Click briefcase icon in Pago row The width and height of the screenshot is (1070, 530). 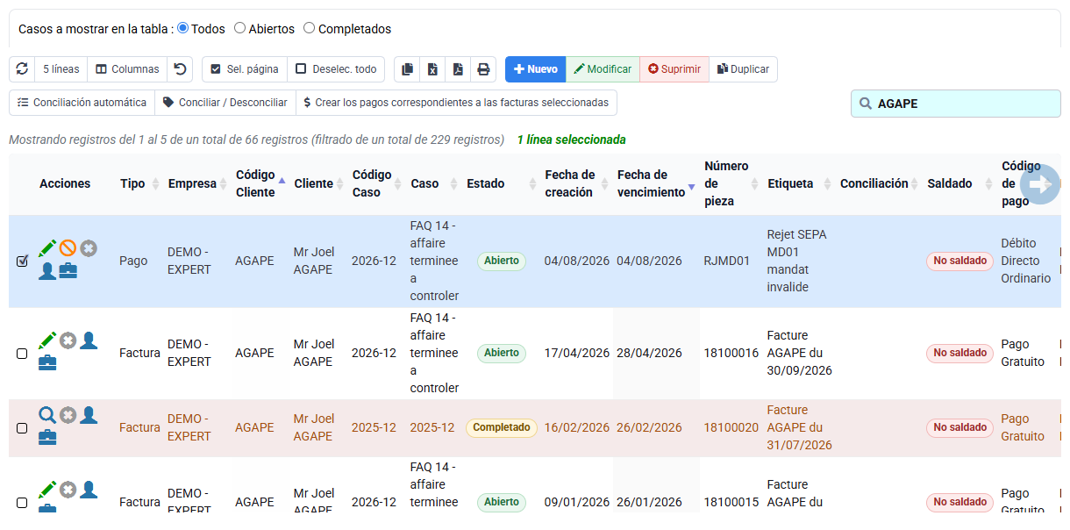click(x=68, y=270)
